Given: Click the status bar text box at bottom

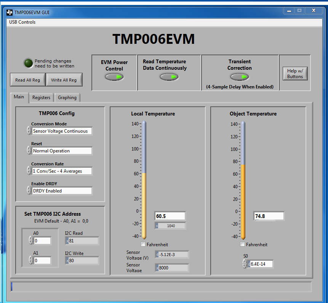Looking at the screenshot, I should (161, 287).
